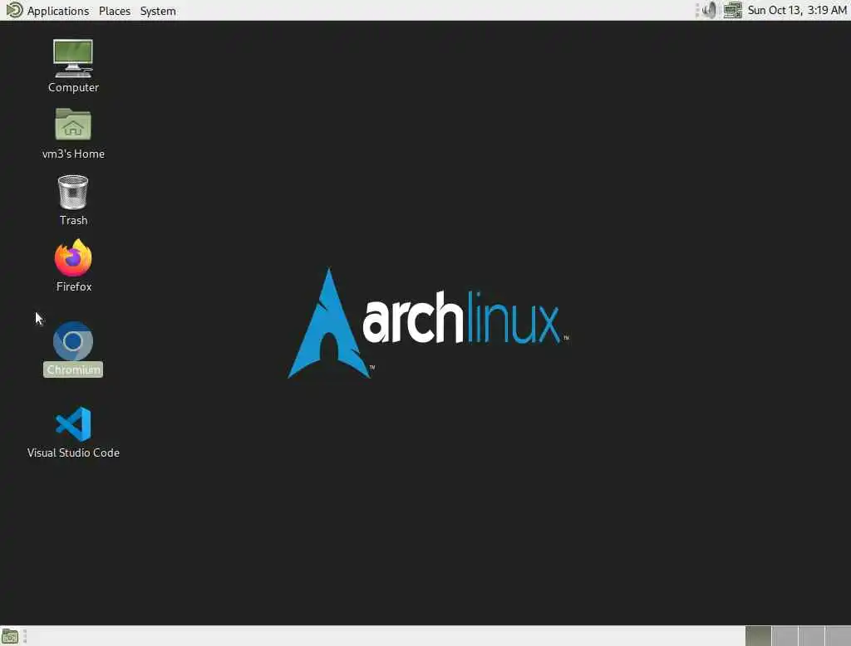Click the "Firefox" label text
This screenshot has width=851, height=646.
pyautogui.click(x=74, y=287)
